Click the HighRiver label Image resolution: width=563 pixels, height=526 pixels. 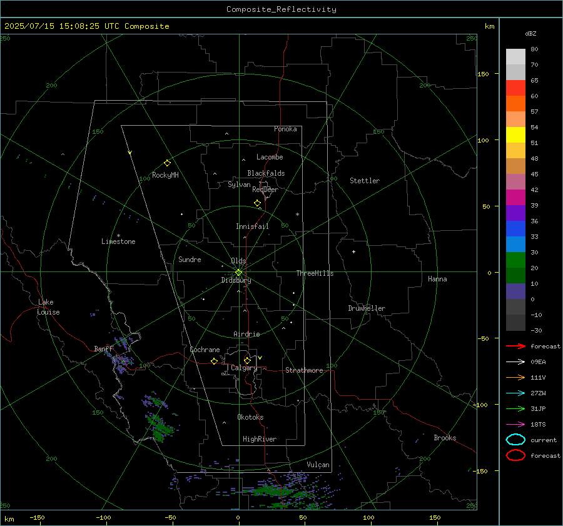pyautogui.click(x=260, y=439)
